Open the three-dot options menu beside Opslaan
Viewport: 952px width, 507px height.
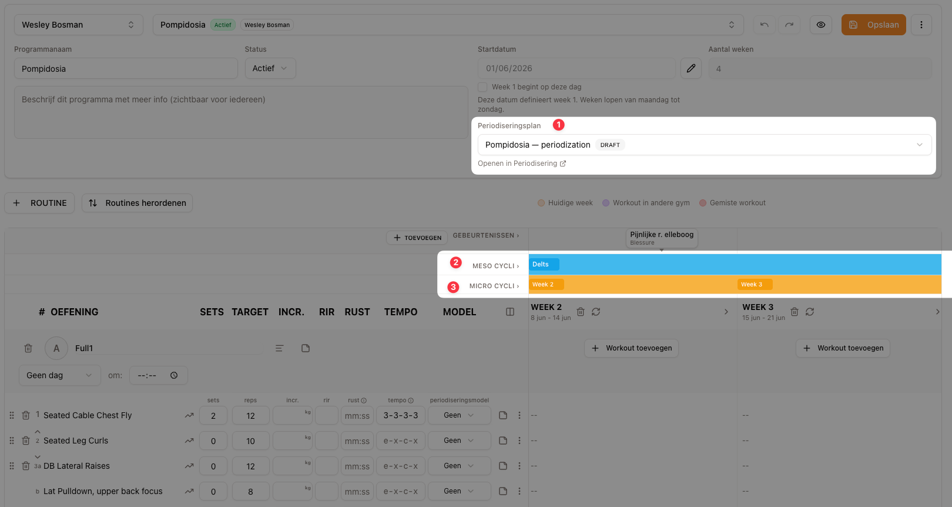pyautogui.click(x=921, y=25)
